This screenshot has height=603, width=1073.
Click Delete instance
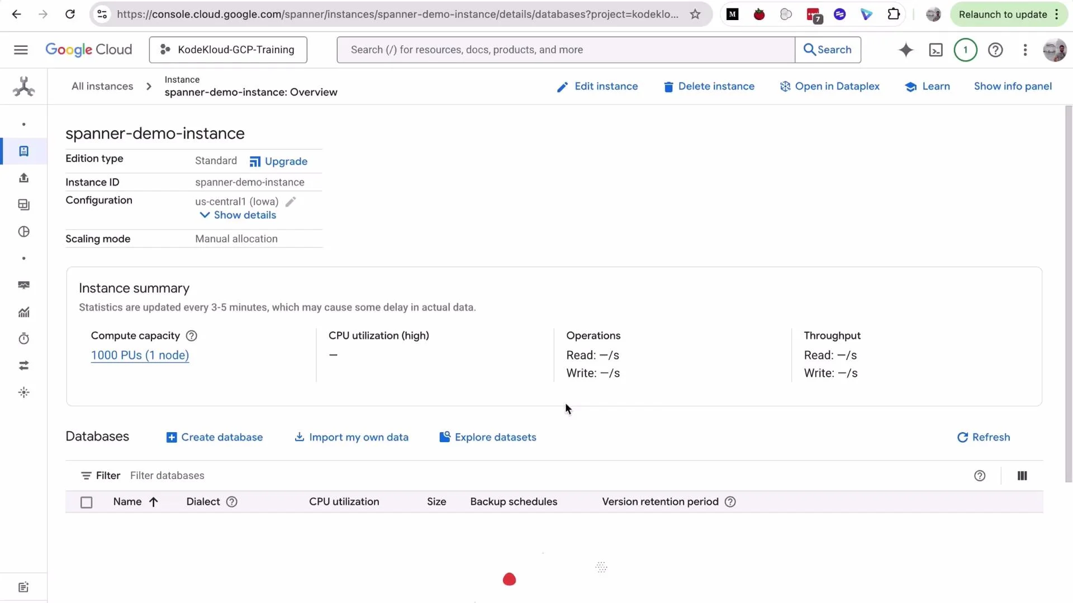pyautogui.click(x=709, y=87)
